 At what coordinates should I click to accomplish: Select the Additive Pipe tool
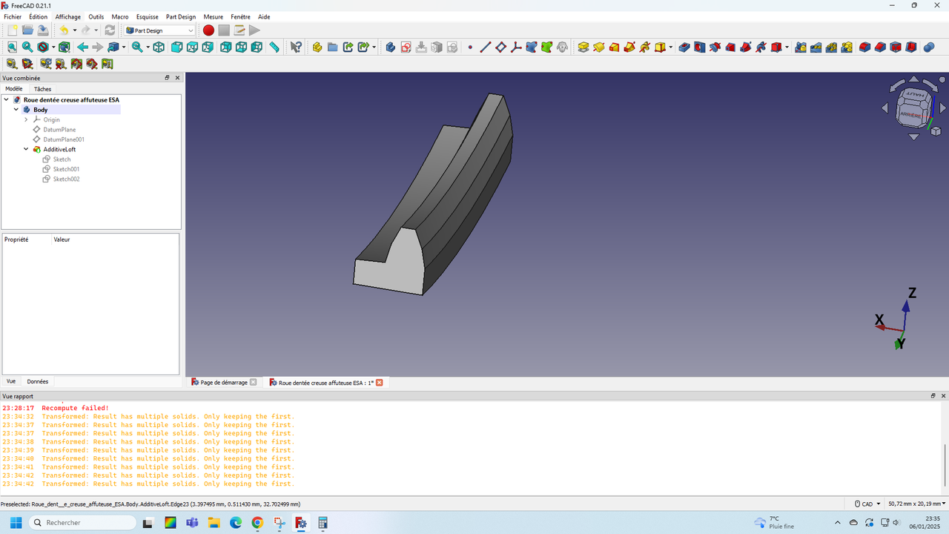tap(629, 47)
